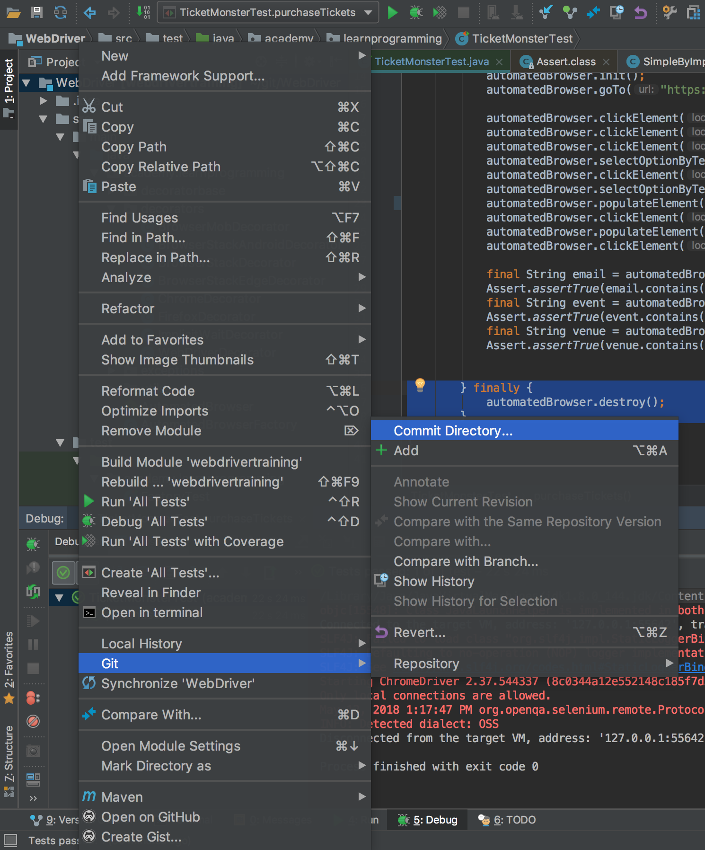Expand the Repository submenu
This screenshot has height=850, width=705.
point(524,664)
